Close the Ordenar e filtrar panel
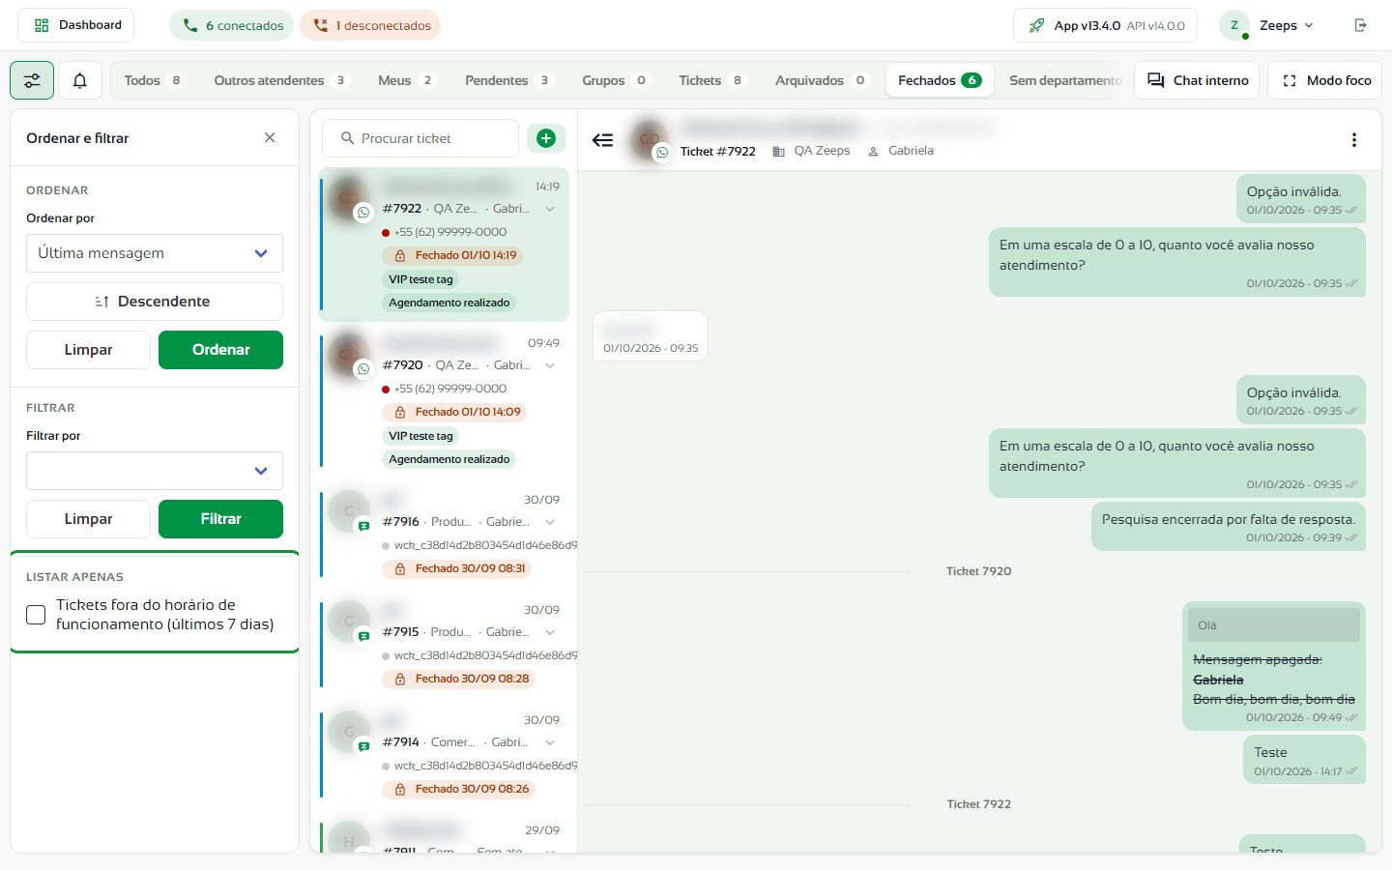Image resolution: width=1392 pixels, height=870 pixels. tap(270, 138)
